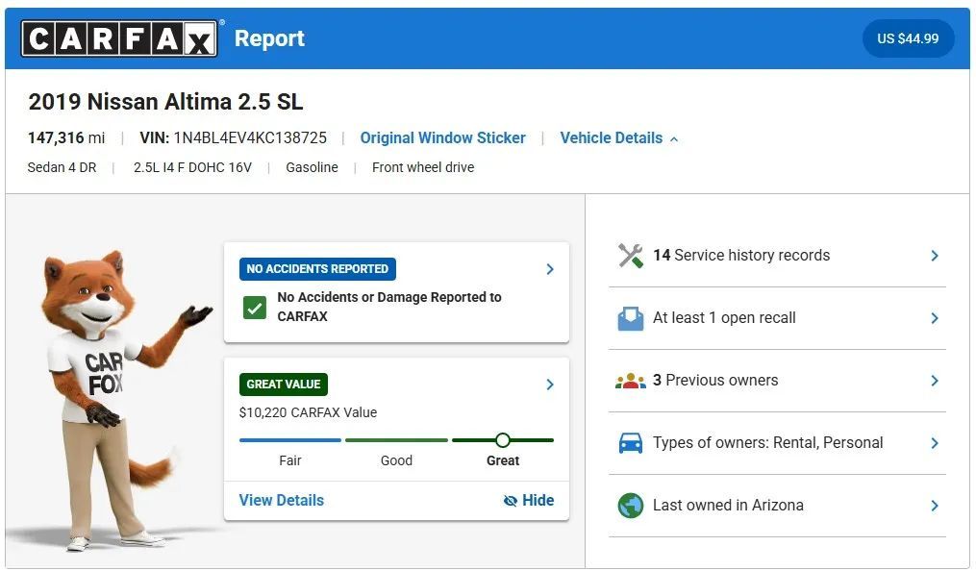Click the wrench service history icon
Image resolution: width=976 pixels, height=571 pixels.
tap(631, 256)
